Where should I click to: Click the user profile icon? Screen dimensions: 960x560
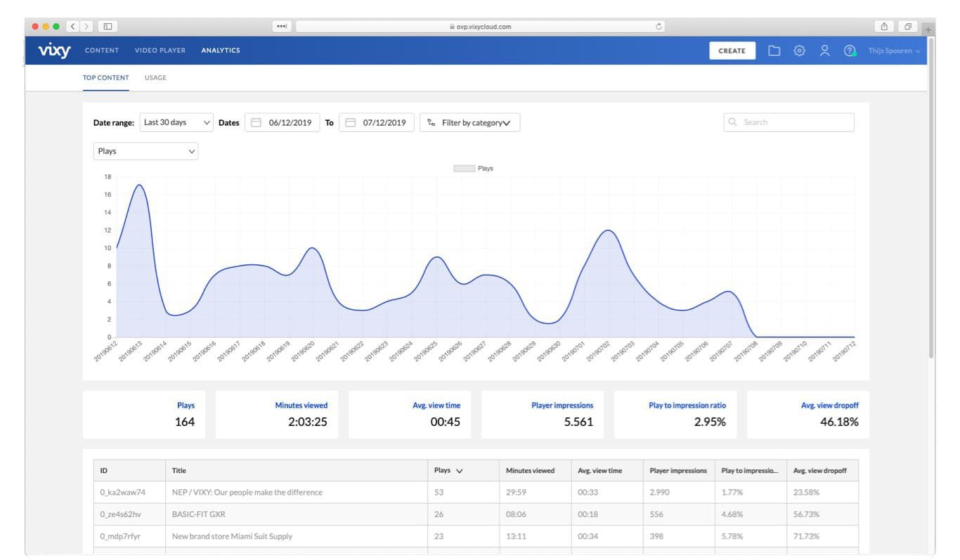[825, 51]
